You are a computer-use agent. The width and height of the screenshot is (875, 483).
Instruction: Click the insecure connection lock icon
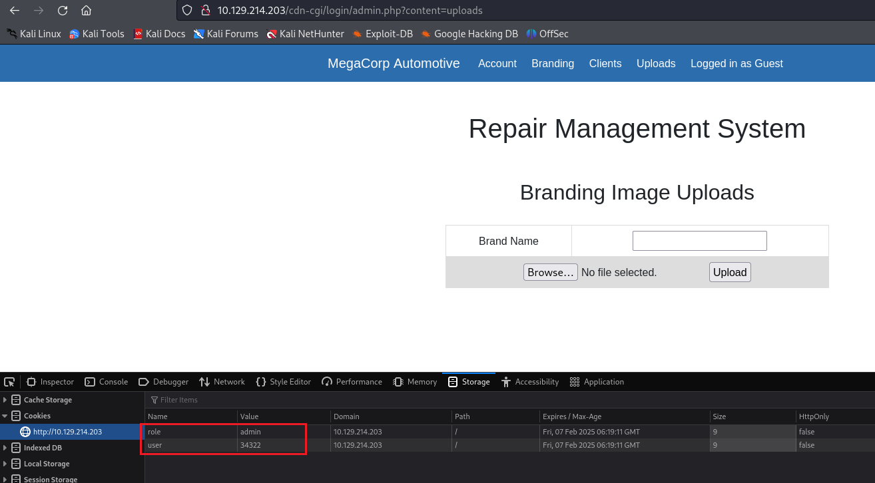[205, 10]
